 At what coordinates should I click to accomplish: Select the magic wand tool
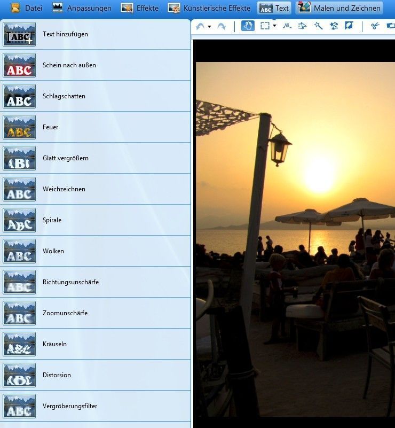click(x=319, y=26)
